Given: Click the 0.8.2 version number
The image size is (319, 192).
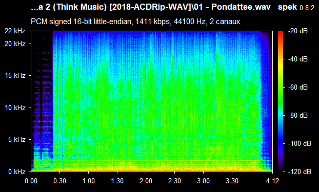Looking at the screenshot, I should click(307, 8).
